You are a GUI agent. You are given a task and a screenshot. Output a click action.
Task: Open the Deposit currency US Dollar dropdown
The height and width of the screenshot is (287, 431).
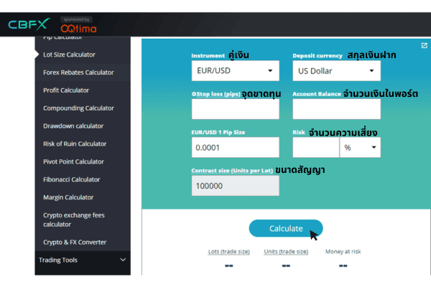[336, 70]
